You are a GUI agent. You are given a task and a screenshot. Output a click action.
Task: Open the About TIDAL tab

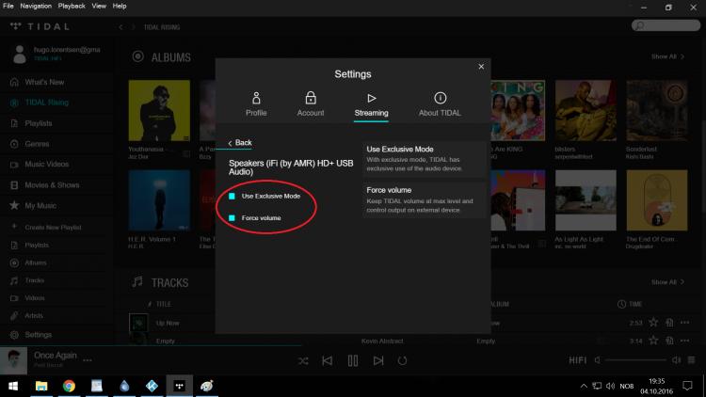[440, 104]
